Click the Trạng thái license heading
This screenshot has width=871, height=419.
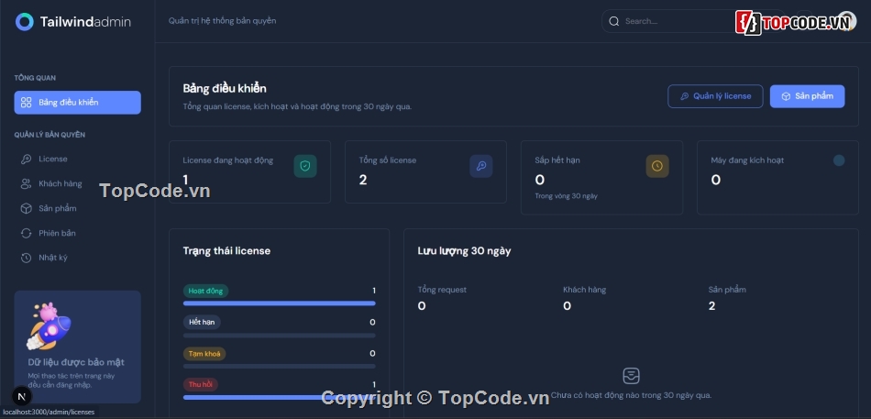226,251
